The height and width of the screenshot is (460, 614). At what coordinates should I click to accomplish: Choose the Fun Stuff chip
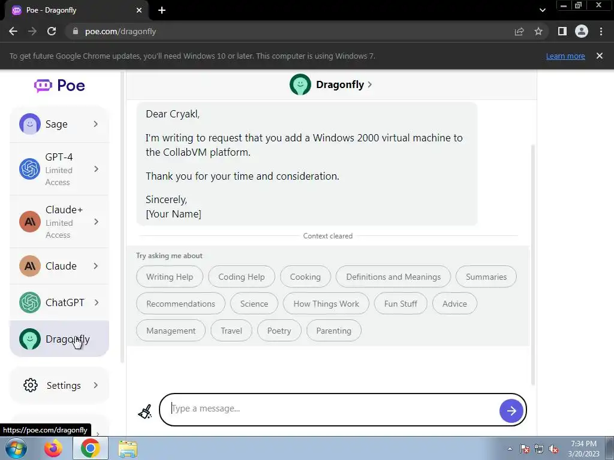[401, 304]
